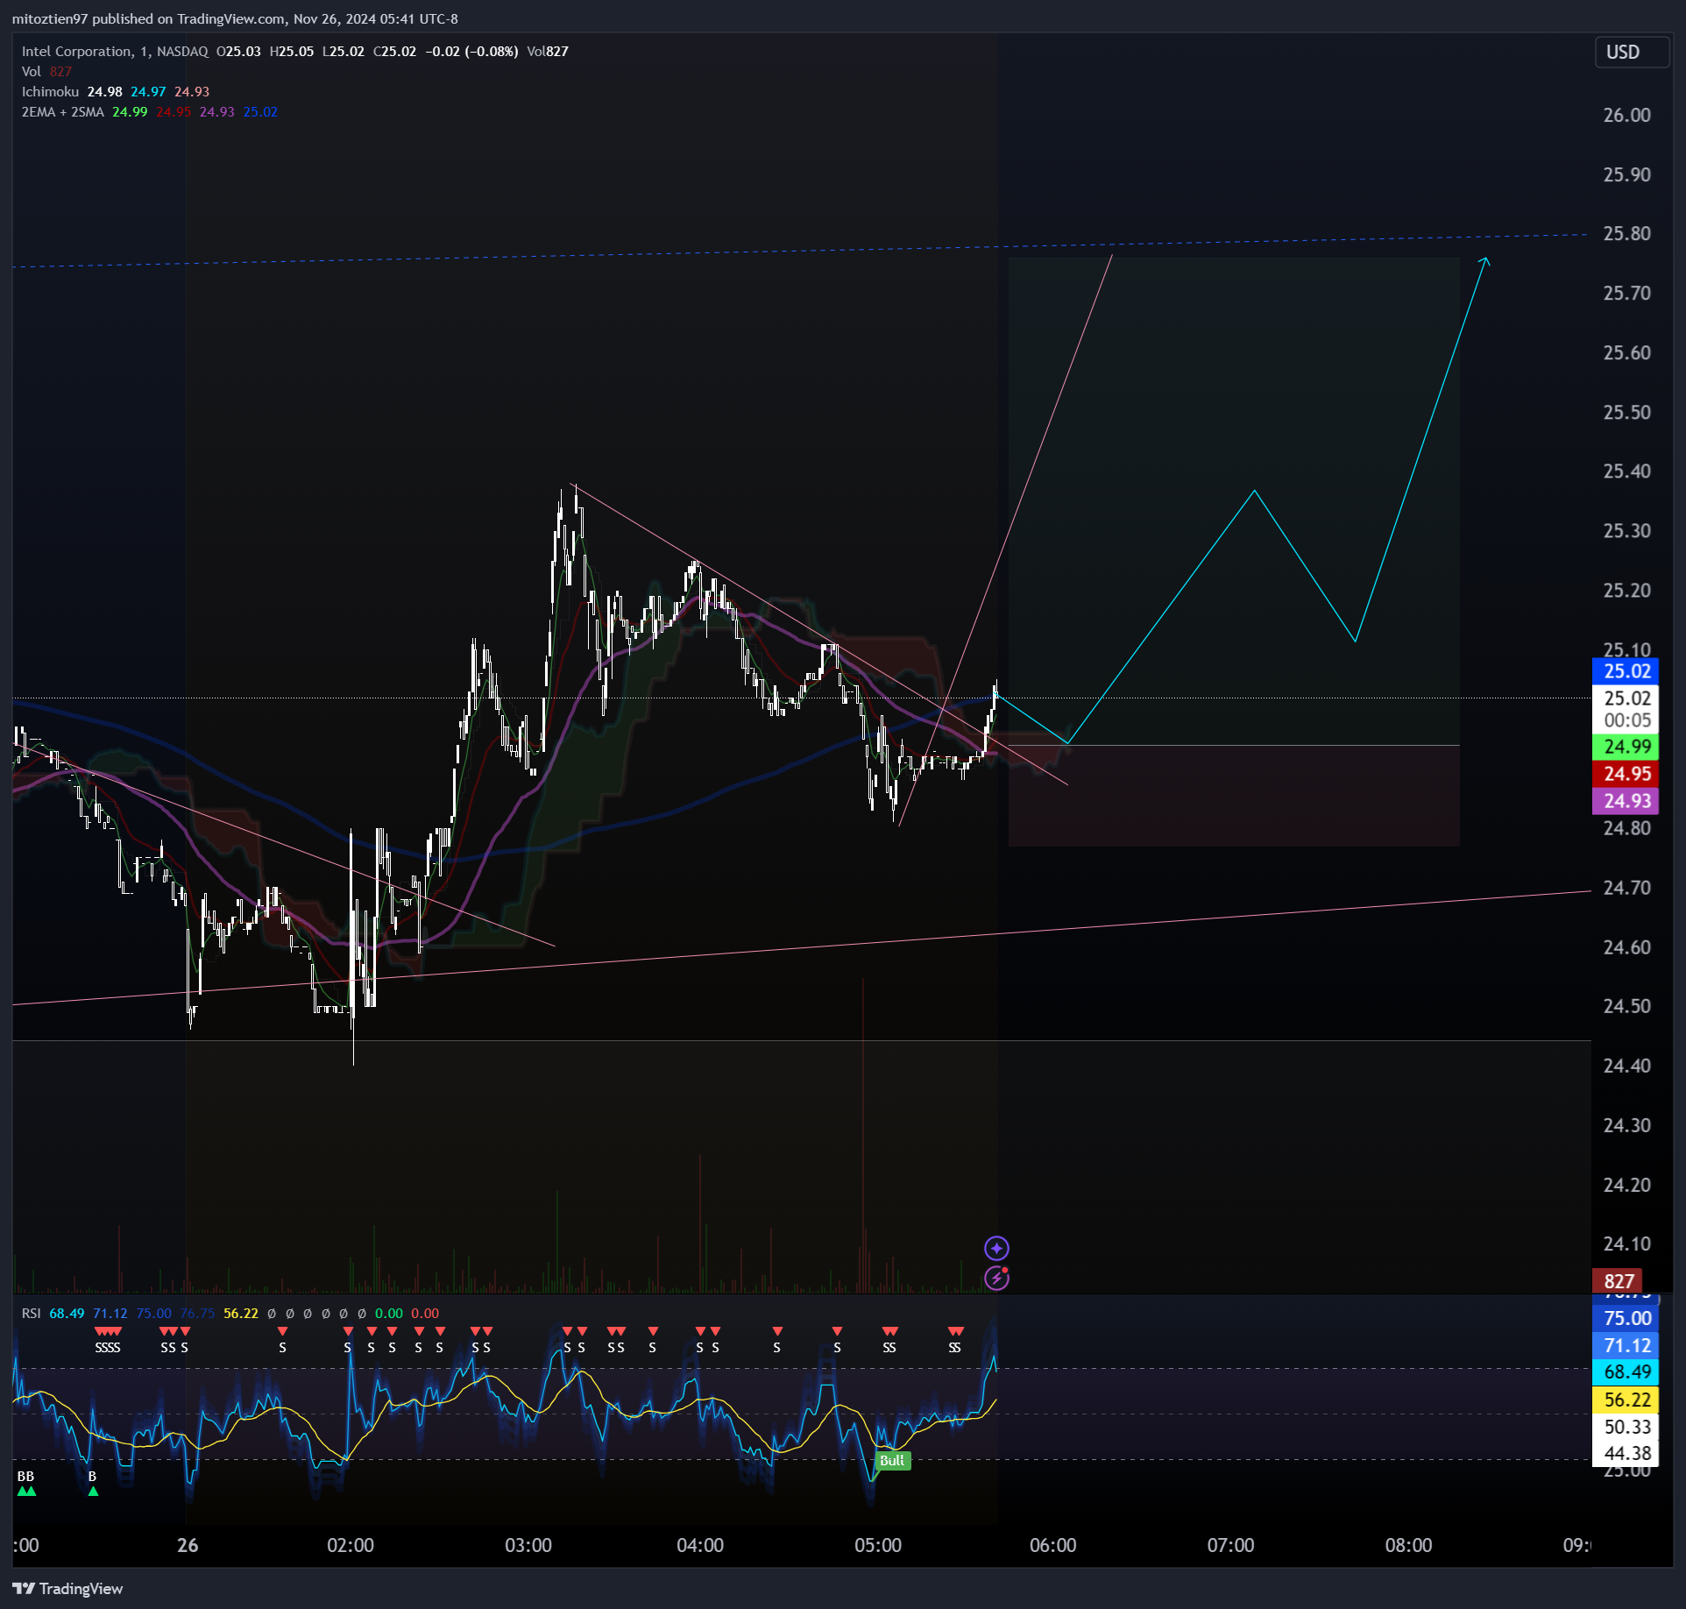The width and height of the screenshot is (1686, 1609).
Task: Click the blue 25.02 value in 2EMA legend
Action: pyautogui.click(x=260, y=112)
